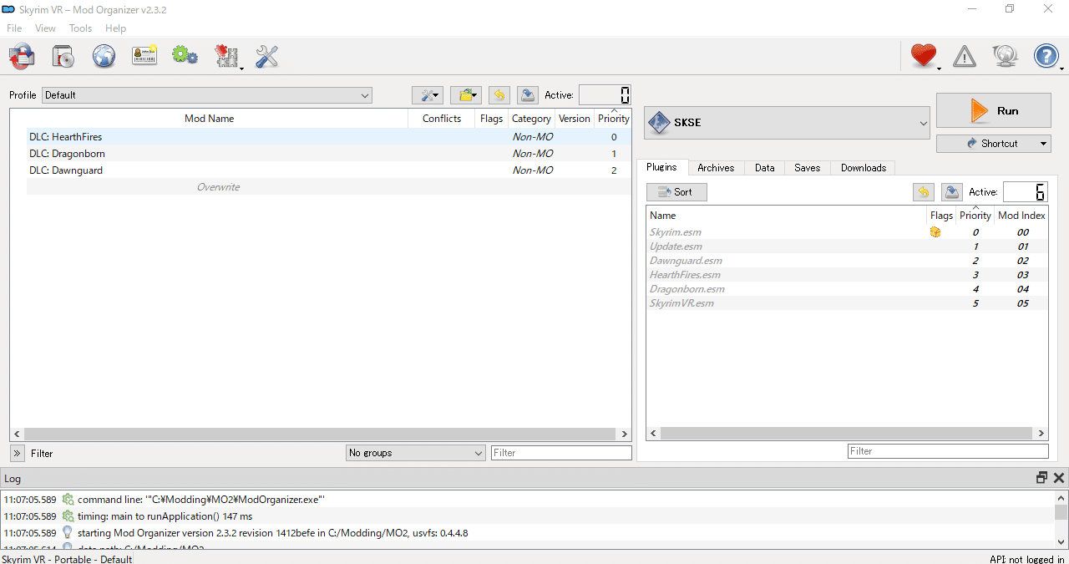Viewport: 1069px width, 564px height.
Task: Open the No groups dropdown
Action: [415, 453]
